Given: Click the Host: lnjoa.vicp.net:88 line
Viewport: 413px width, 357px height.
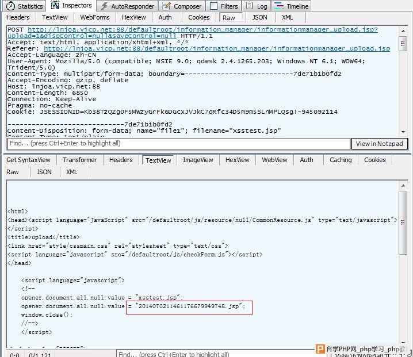Looking at the screenshot, I should (x=53, y=86).
